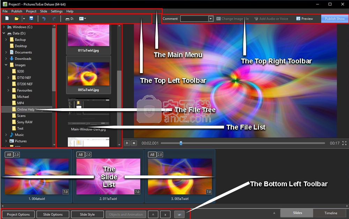
Task: Expand the Backup folder
Action: click(6, 40)
